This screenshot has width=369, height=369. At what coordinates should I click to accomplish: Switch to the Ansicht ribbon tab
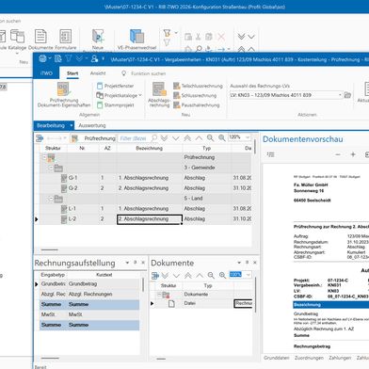[x=98, y=73]
